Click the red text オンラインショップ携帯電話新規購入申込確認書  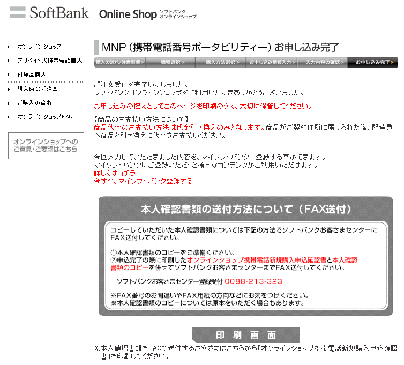point(257,260)
